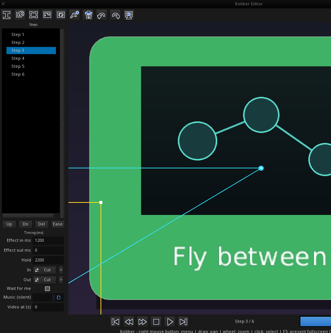The height and width of the screenshot is (333, 331).
Task: Click the steps list horizontal scrollbar
Action: click(28, 216)
